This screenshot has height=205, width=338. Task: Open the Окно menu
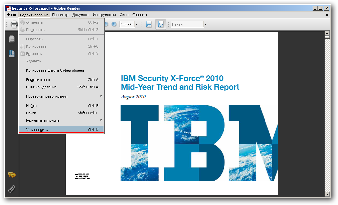[x=124, y=15]
